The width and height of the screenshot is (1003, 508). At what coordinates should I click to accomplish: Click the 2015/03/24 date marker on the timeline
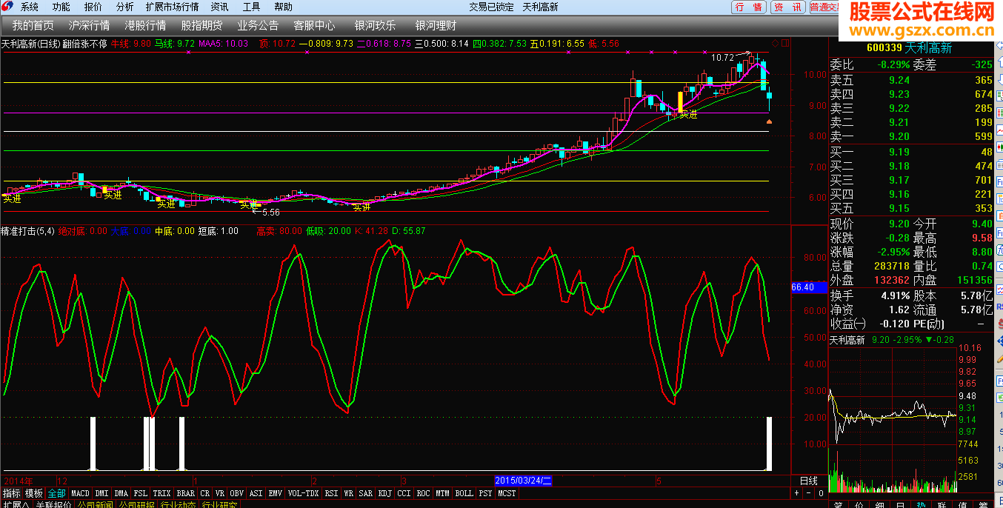[x=524, y=481]
